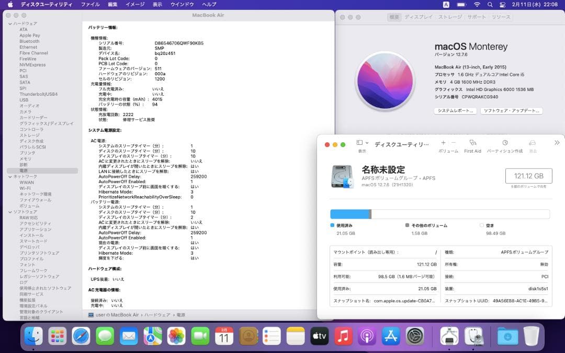Open ウインドウ menu in menu bar
565x353 pixels.
pos(182,4)
